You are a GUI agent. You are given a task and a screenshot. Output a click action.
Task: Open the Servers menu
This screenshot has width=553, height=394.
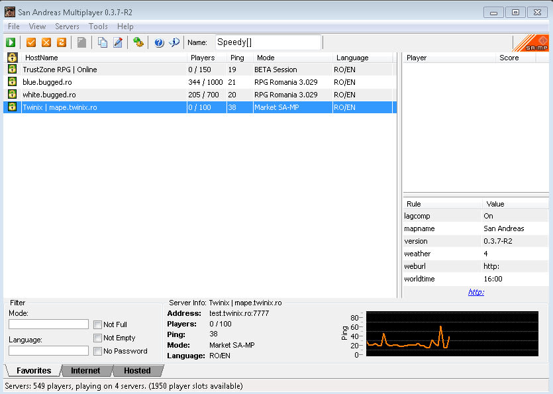(67, 26)
